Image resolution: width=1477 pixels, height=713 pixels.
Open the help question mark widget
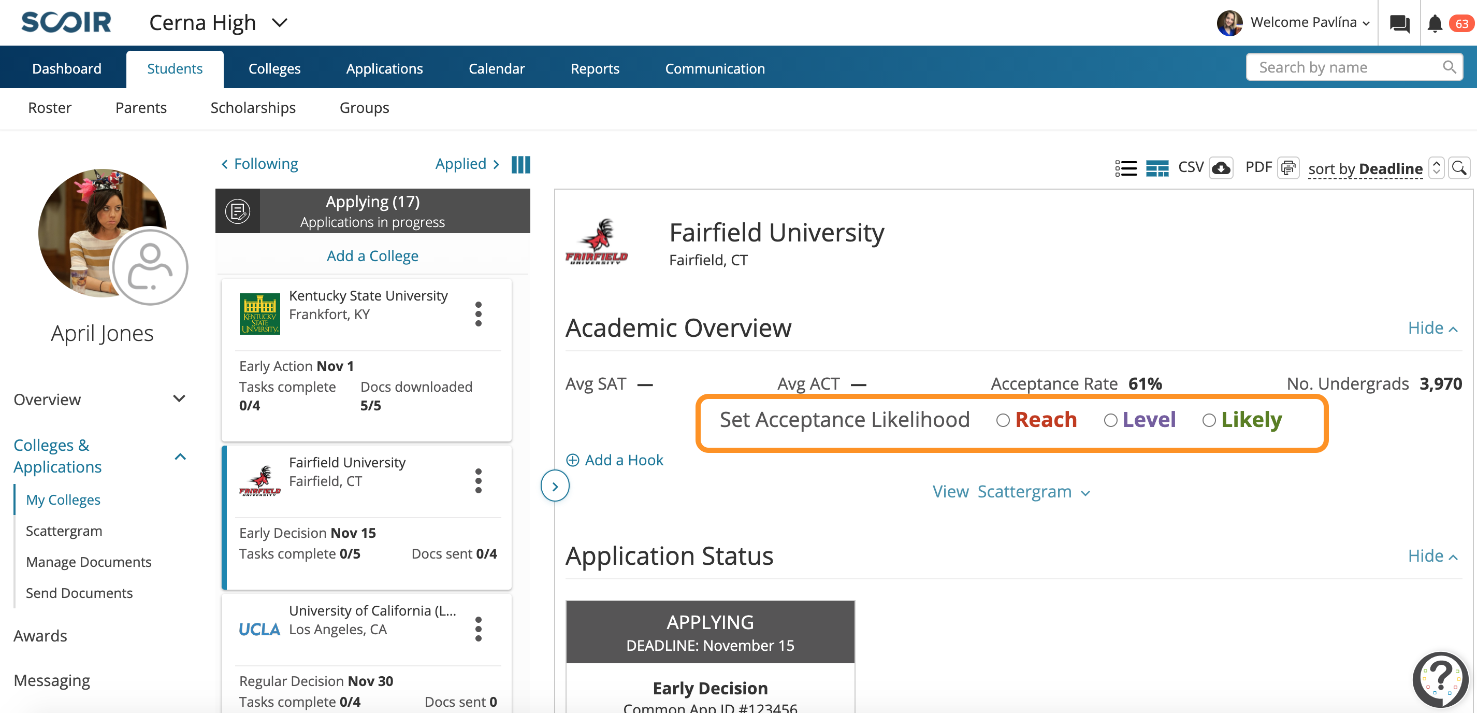coord(1440,679)
